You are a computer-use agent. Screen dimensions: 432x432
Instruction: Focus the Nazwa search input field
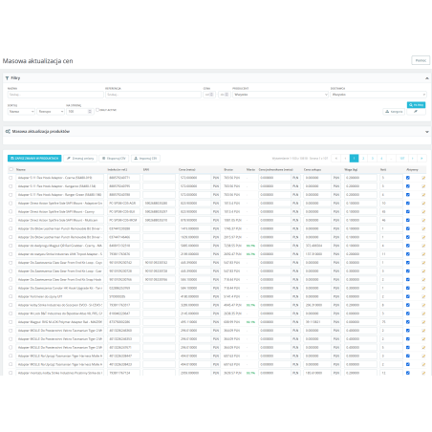(x=55, y=95)
